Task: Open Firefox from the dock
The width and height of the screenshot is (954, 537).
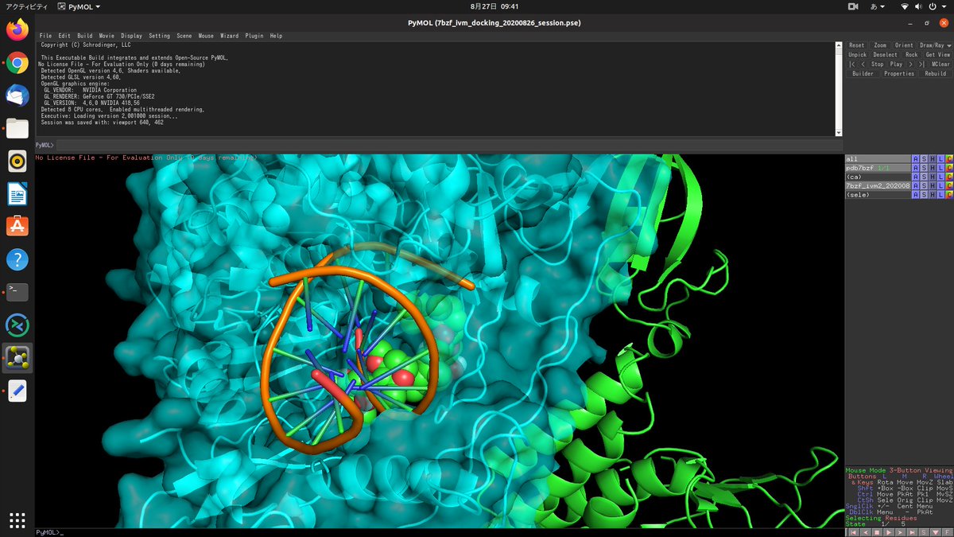Action: (17, 29)
